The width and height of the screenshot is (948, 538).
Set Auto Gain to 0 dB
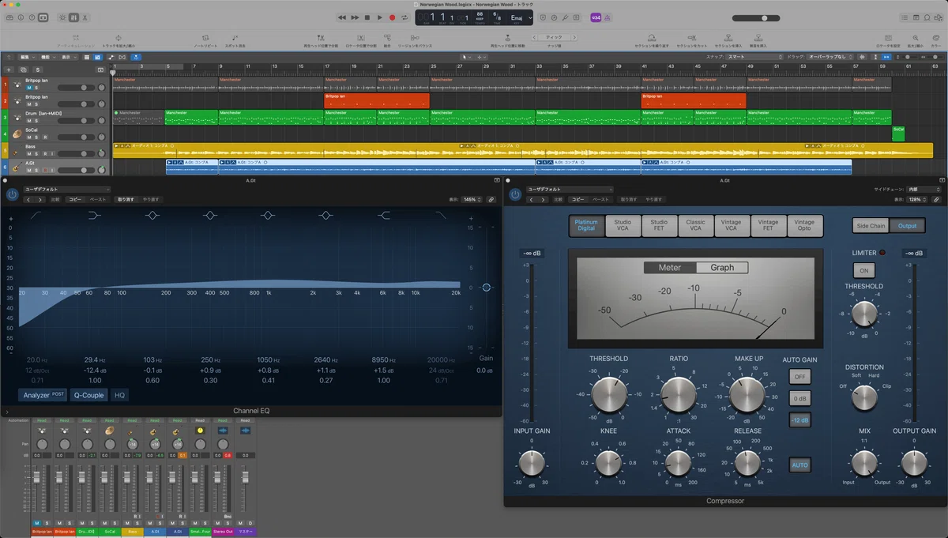pos(800,399)
